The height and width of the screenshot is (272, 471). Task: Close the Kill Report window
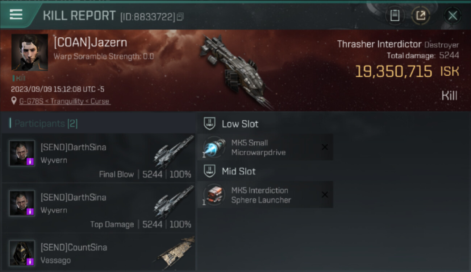click(x=453, y=16)
